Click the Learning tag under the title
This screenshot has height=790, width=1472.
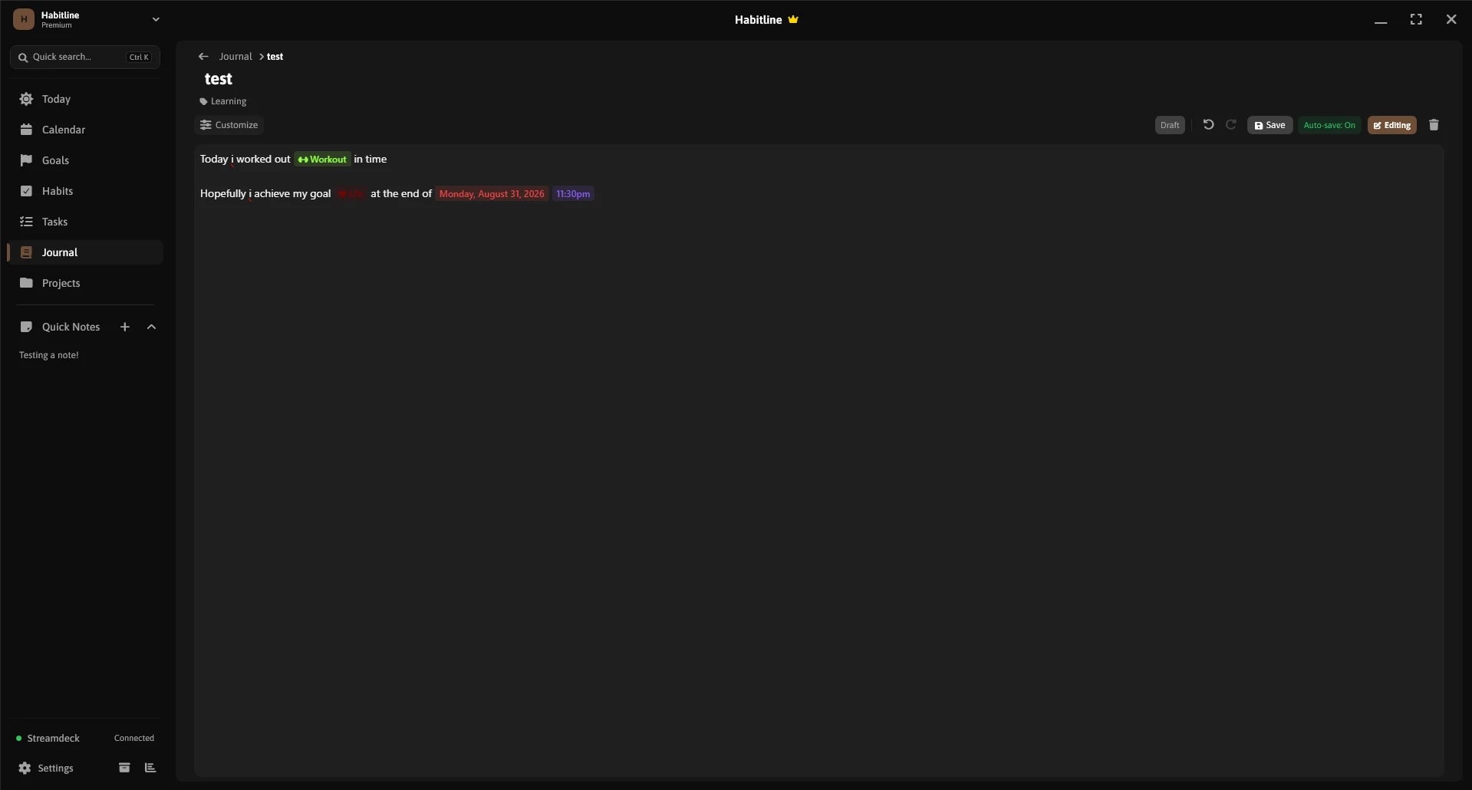[223, 101]
